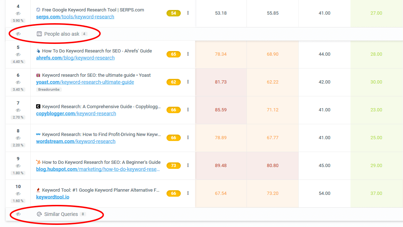403x227 pixels.
Task: Select the 73.20 cell in keywordtool.io row
Action: click(273, 193)
